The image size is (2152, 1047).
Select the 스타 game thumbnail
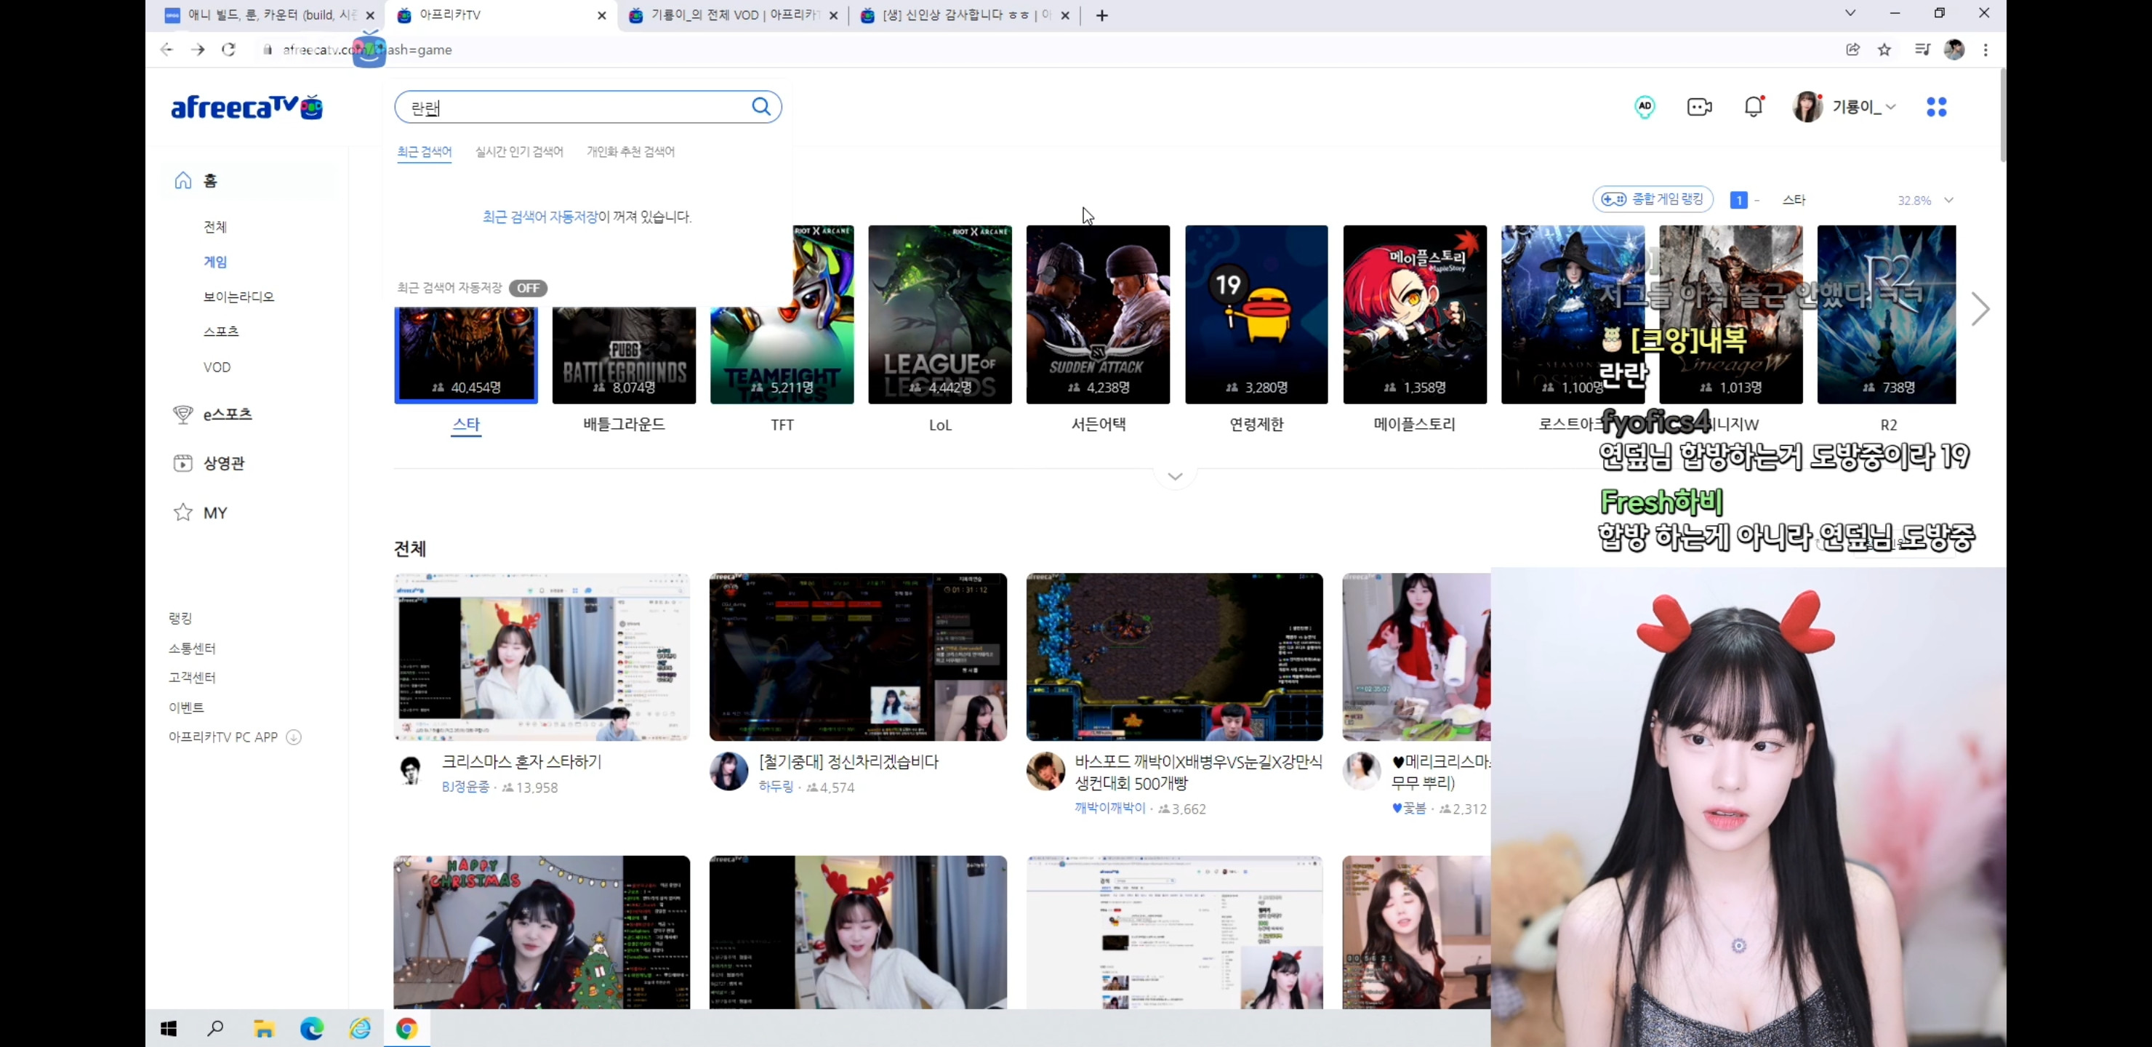466,355
